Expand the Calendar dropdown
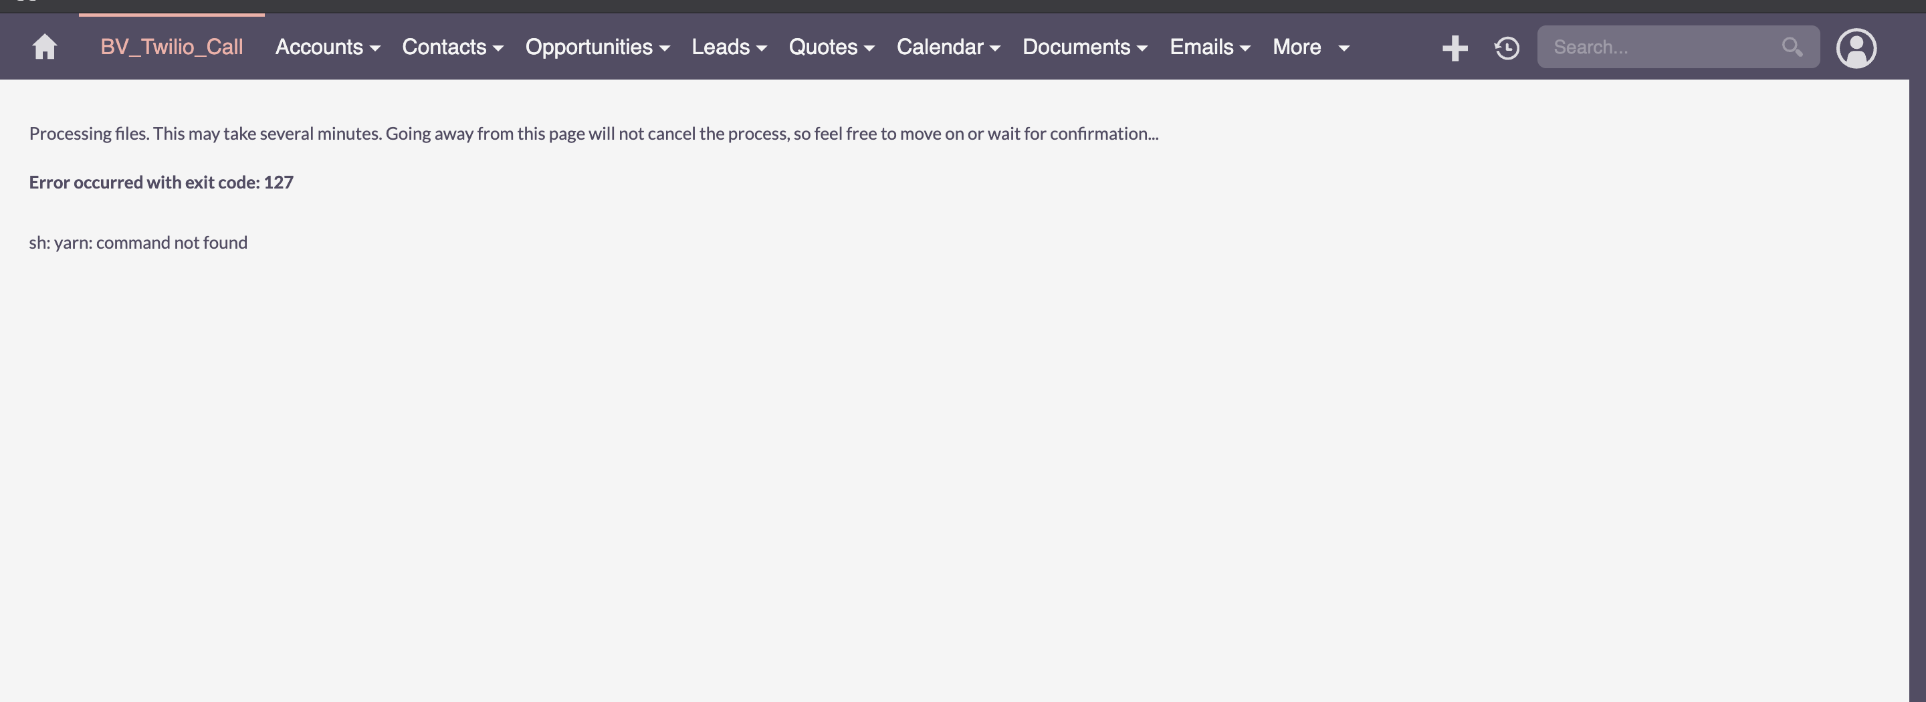 point(948,46)
